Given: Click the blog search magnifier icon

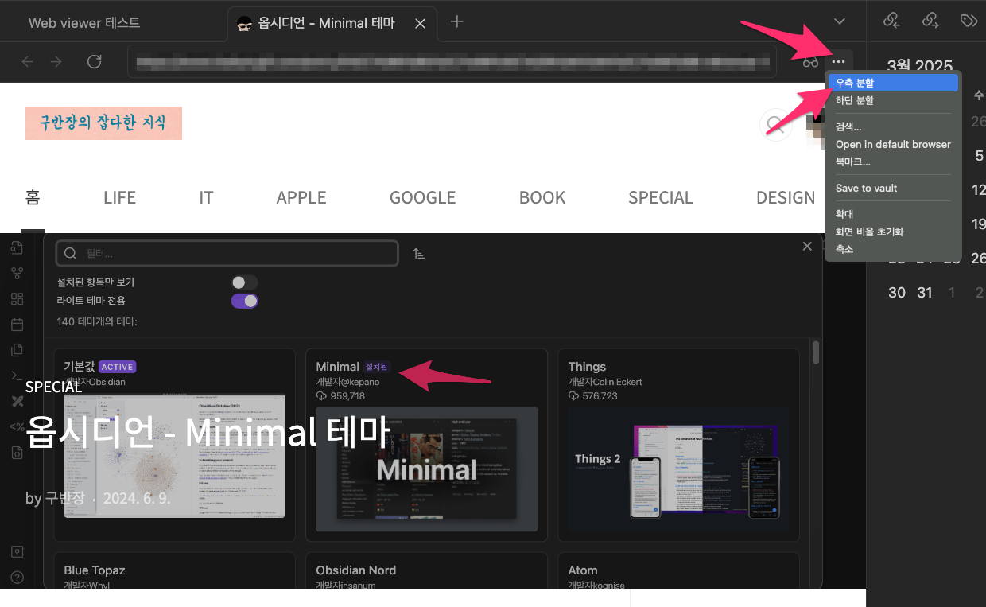Looking at the screenshot, I should 774,123.
